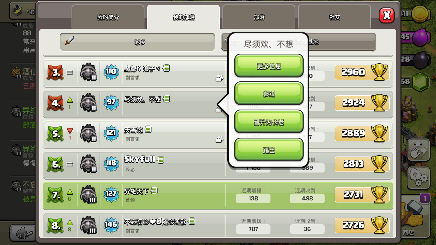Click the 参观 visit button
The image size is (436, 245).
pyautogui.click(x=269, y=94)
